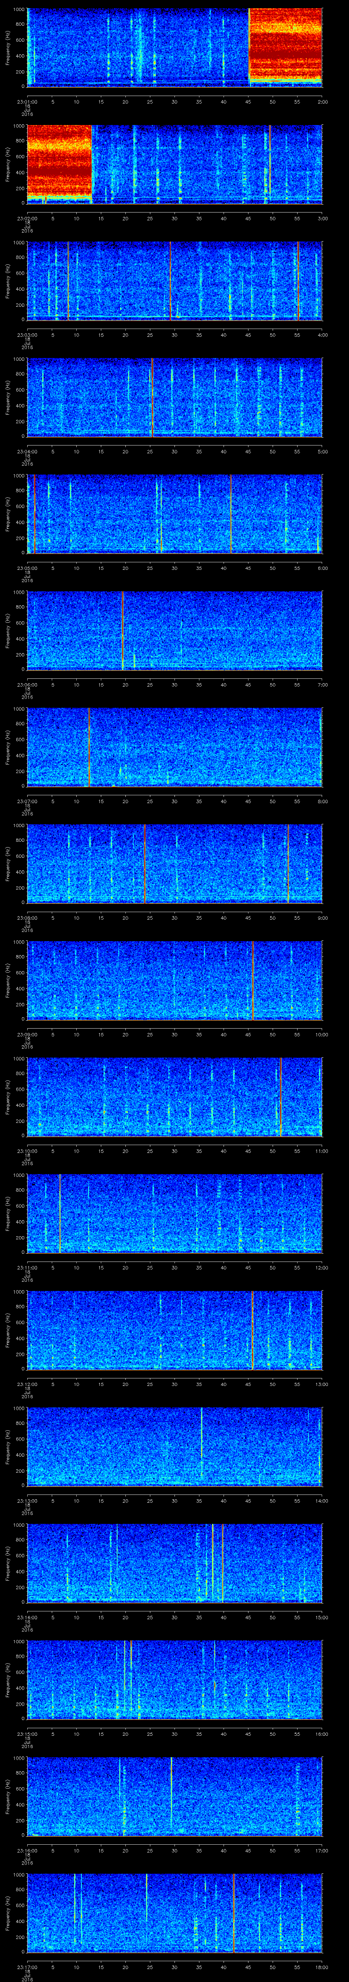Screen dimensions: 349x1982
Task: Click the red vertical line in the 23:14:00 spectrogram
Action: tap(223, 1564)
